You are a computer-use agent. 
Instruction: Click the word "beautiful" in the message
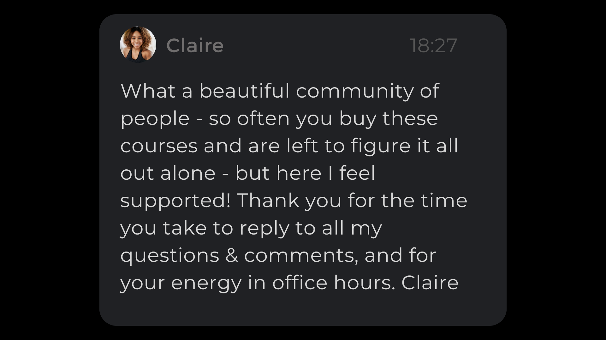[x=244, y=91]
